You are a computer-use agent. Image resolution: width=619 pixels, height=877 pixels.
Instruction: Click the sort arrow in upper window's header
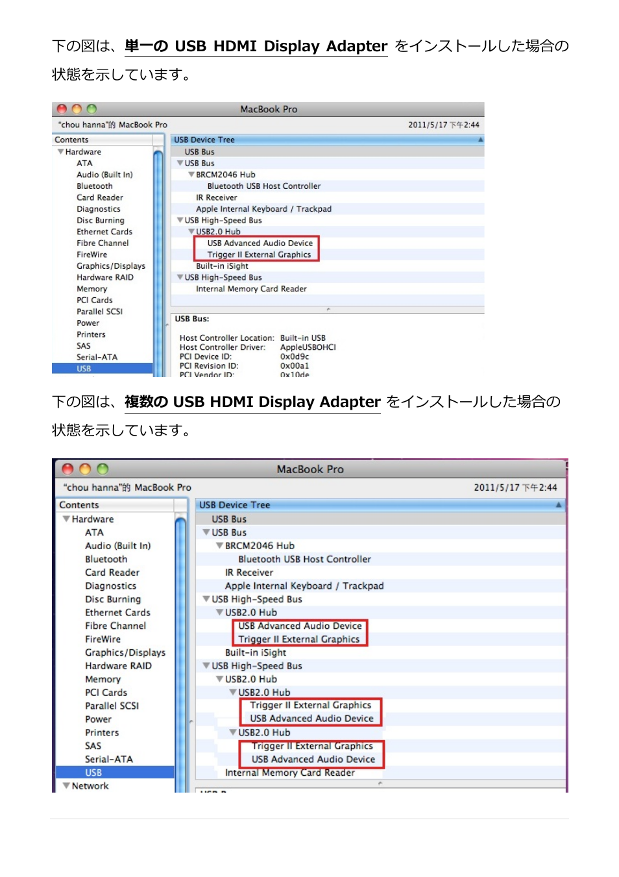(x=480, y=140)
